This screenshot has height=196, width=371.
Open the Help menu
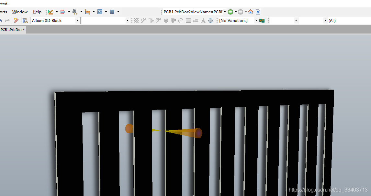pos(37,12)
